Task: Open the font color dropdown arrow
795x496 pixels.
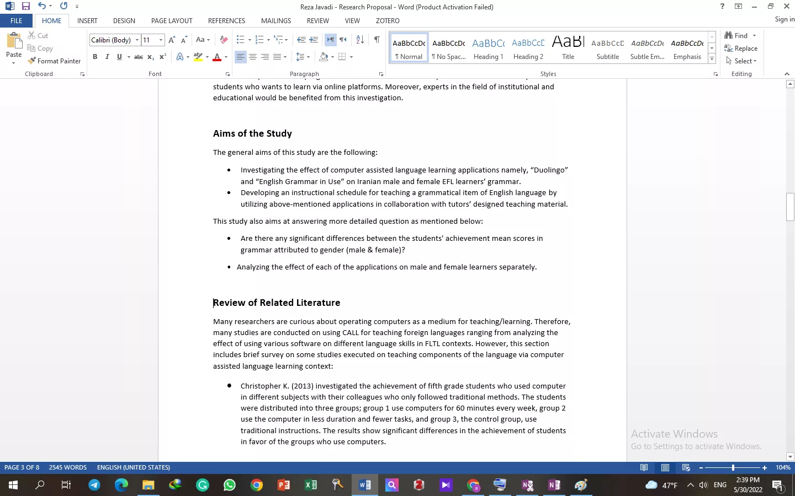Action: click(x=226, y=57)
